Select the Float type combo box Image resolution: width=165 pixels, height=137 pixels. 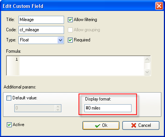pyautogui.click(x=41, y=40)
